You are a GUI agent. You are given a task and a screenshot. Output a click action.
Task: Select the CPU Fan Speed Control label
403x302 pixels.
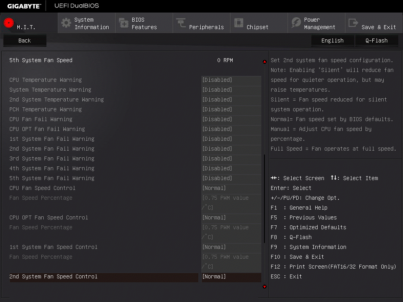43,188
